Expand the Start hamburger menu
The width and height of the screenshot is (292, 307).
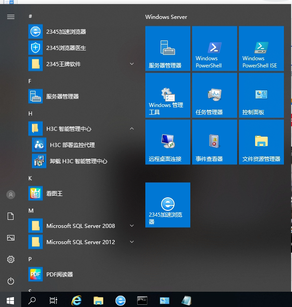pyautogui.click(x=11, y=17)
